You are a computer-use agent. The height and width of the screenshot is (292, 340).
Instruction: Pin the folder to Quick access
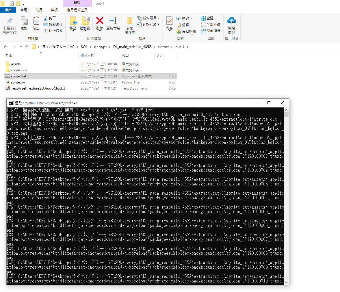click(10, 25)
